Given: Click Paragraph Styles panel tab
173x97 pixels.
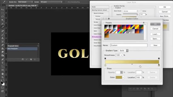Looking at the screenshot, I should click(13, 46).
